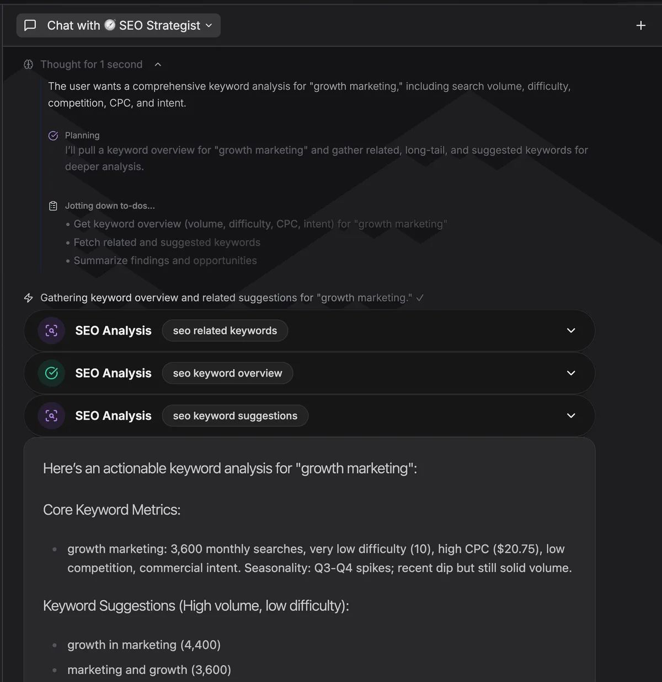Open the SEO Strategist chat dropdown
This screenshot has width=662, height=682.
click(119, 25)
